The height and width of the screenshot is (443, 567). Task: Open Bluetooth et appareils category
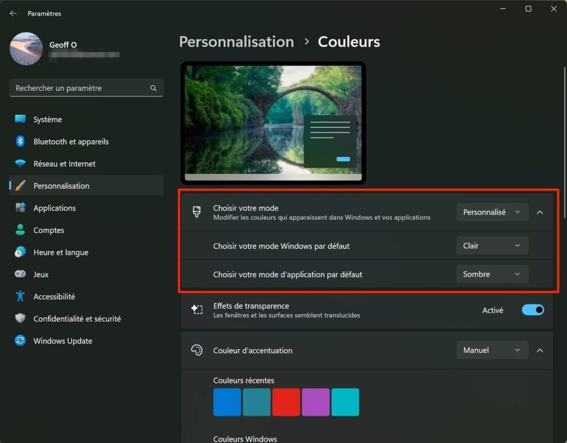click(x=86, y=141)
